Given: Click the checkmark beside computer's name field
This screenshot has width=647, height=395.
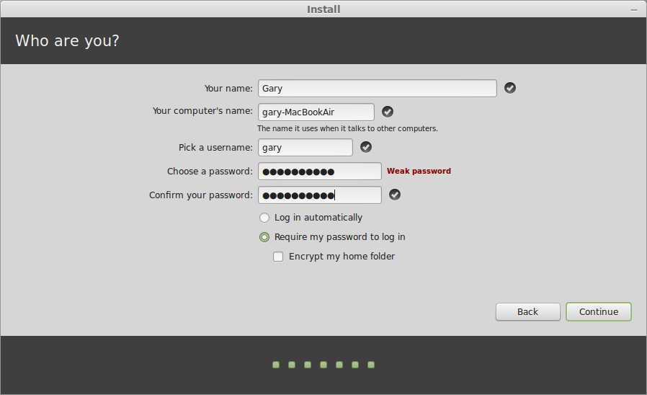Looking at the screenshot, I should coord(388,112).
